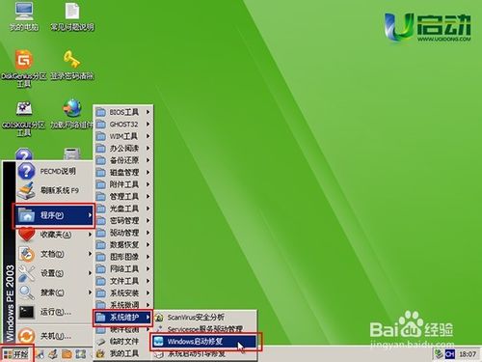Expand the 磁盘管理 submenu arrow
This screenshot has height=362, width=482.
pos(147,172)
